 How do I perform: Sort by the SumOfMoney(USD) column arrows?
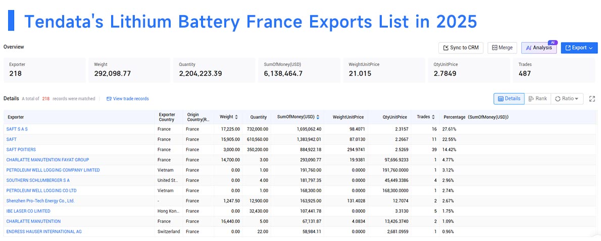[x=318, y=117]
